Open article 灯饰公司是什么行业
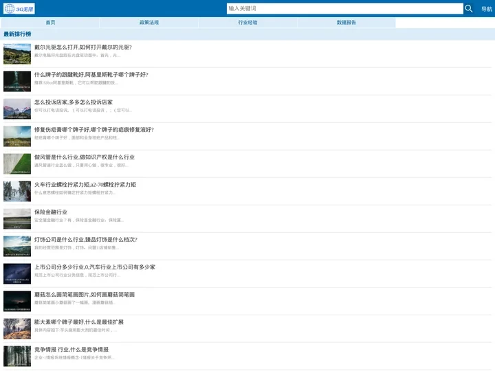The image size is (495, 371). 86,240
